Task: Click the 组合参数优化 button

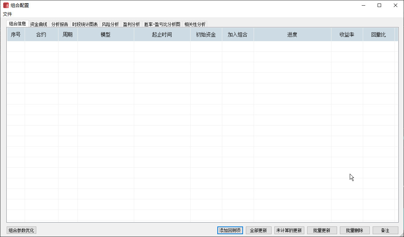Action: click(21, 230)
